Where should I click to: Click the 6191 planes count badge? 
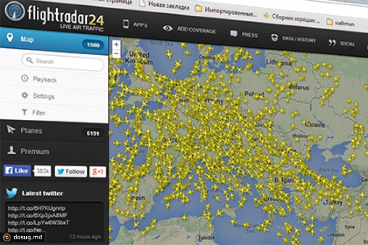click(x=93, y=133)
